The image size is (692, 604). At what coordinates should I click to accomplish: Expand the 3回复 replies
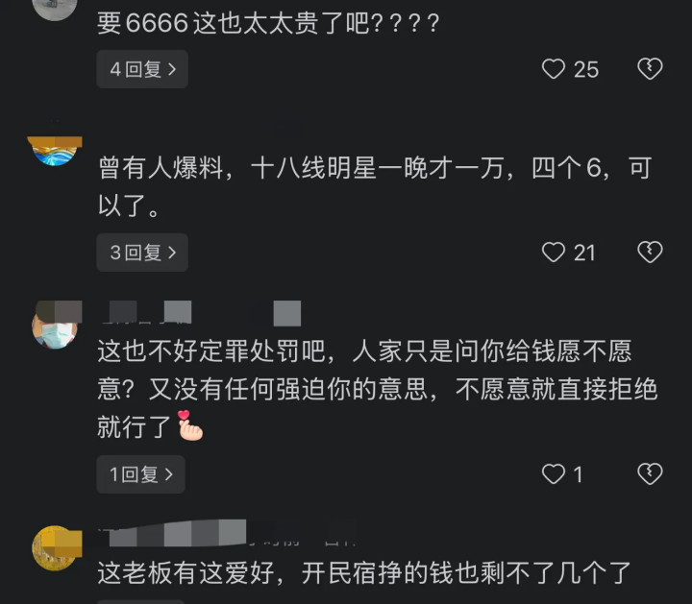[142, 253]
